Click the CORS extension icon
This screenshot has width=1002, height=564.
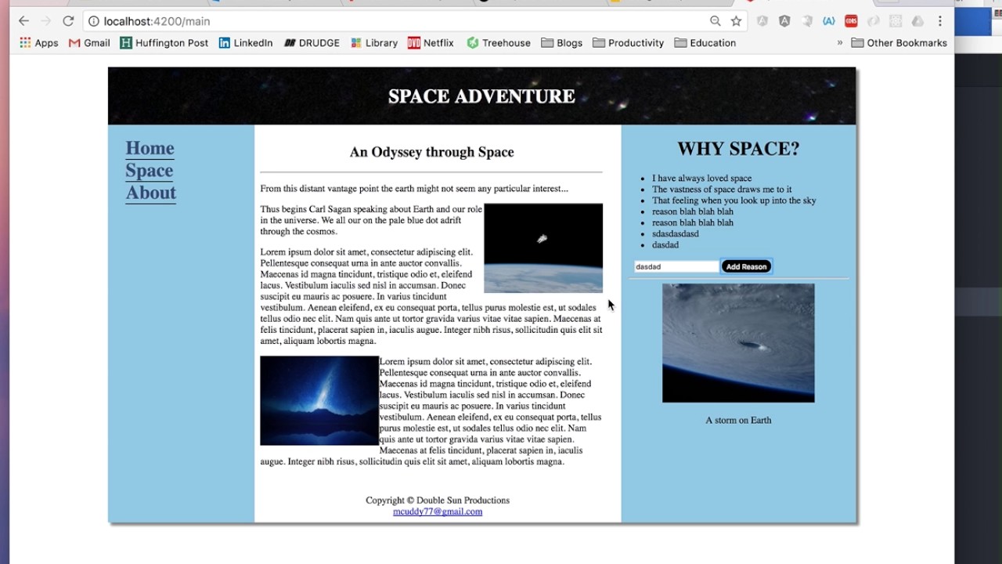pyautogui.click(x=851, y=21)
